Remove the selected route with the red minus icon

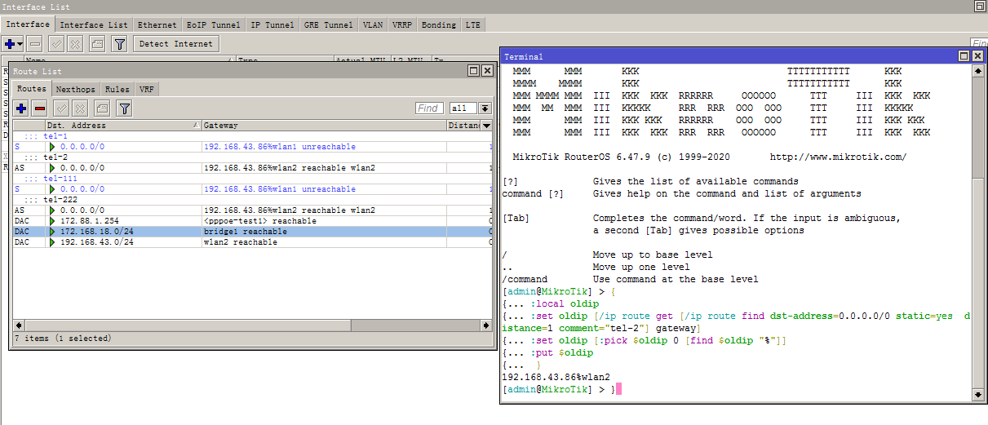coord(40,108)
